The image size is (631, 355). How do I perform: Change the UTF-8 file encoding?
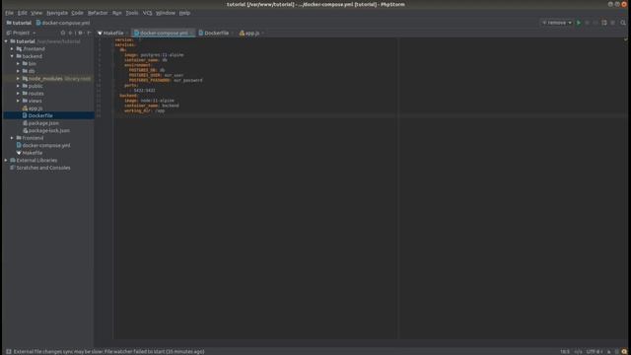tap(595, 351)
